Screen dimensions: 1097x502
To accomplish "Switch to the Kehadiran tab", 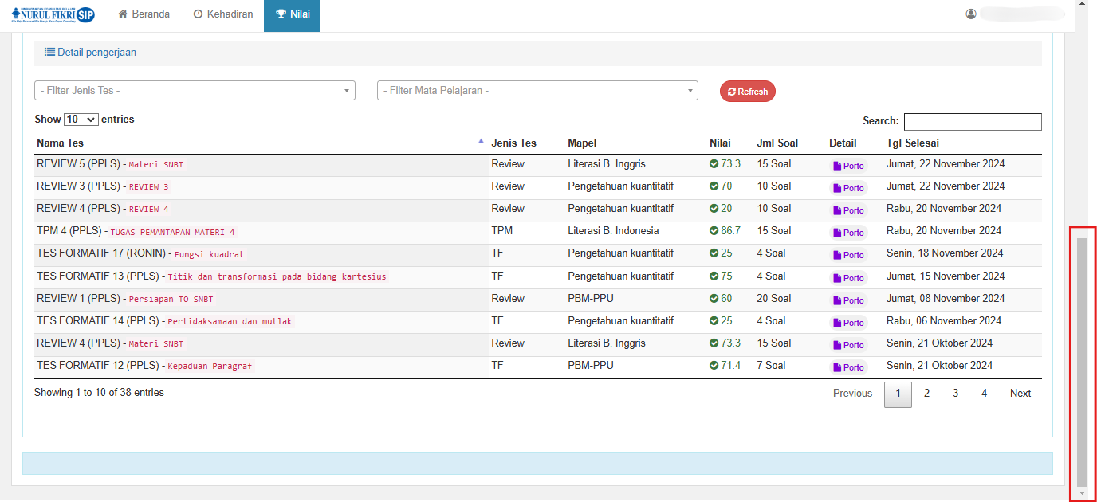I will (223, 14).
